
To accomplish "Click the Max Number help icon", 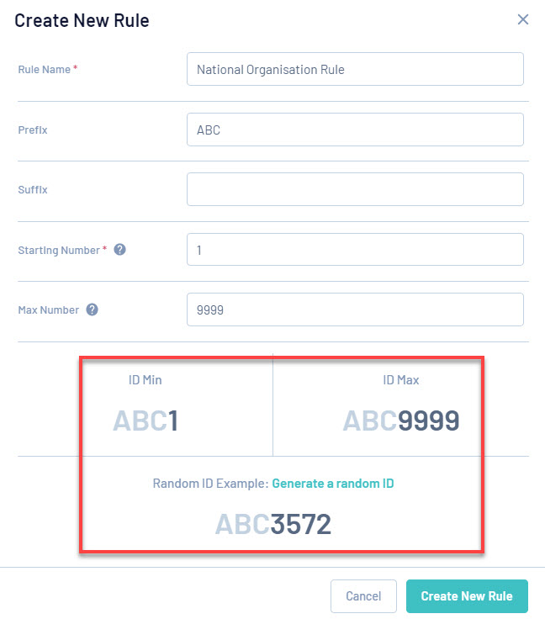I will click(x=93, y=309).
